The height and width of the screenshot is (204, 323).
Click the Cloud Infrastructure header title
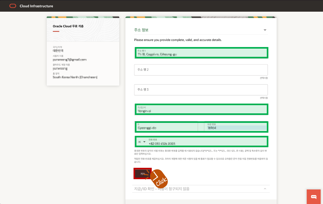click(x=36, y=6)
